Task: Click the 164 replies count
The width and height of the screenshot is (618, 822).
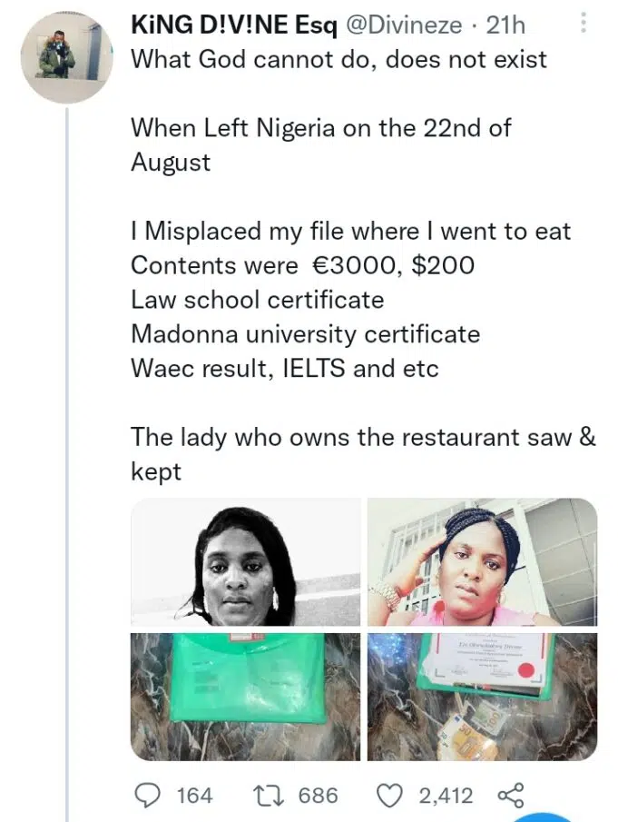Action: coord(193,796)
